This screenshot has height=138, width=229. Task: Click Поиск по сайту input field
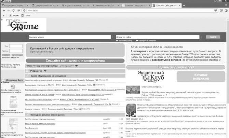click(x=158, y=37)
